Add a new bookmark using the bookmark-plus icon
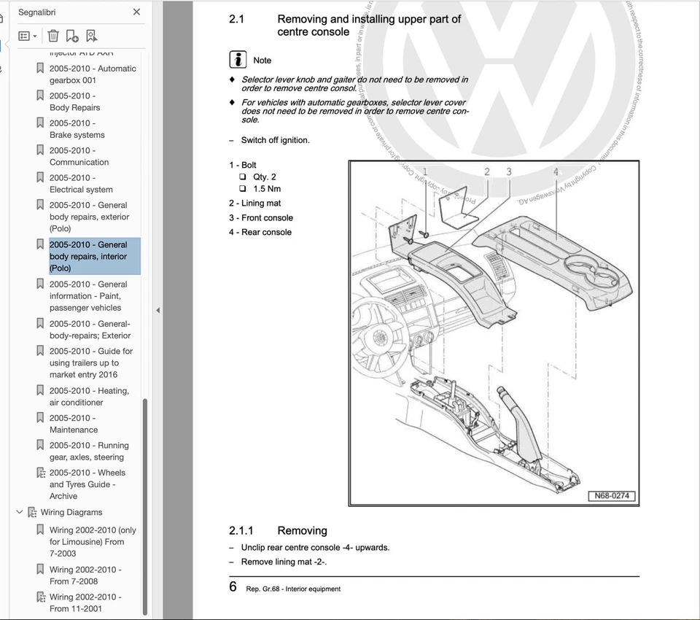This screenshot has width=700, height=620. coord(73,35)
